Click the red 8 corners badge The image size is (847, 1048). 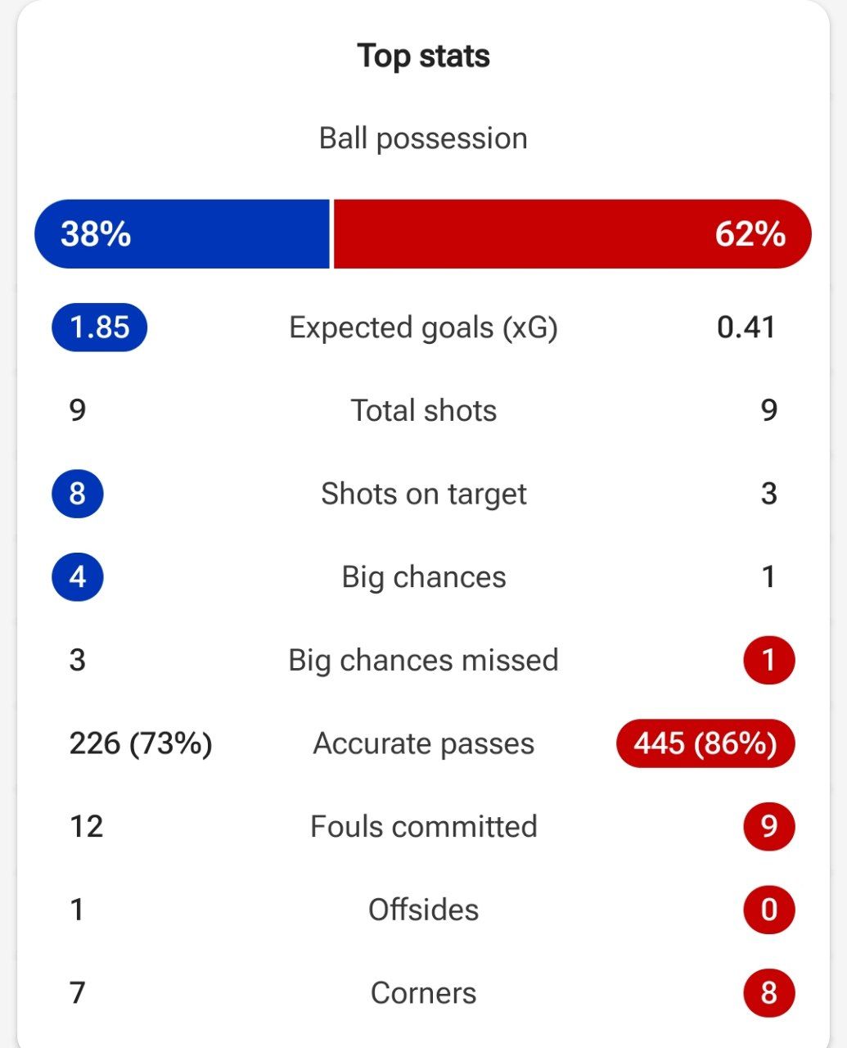click(x=768, y=993)
